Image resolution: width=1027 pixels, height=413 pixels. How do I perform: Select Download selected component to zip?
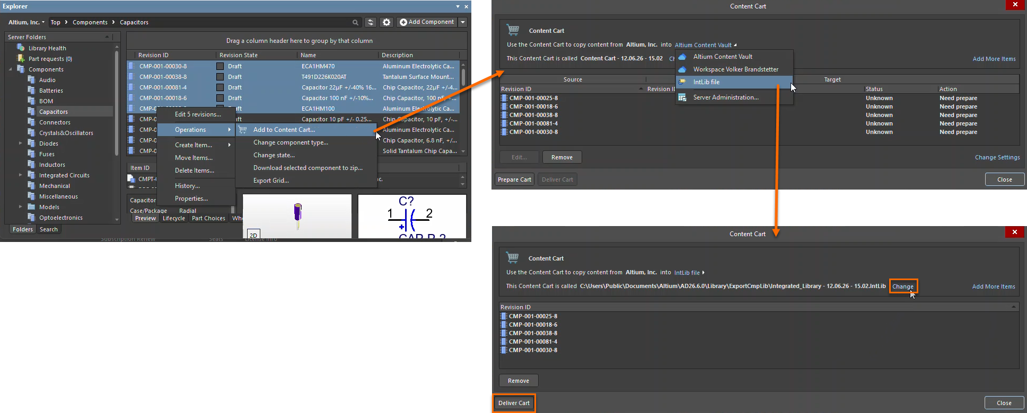306,168
